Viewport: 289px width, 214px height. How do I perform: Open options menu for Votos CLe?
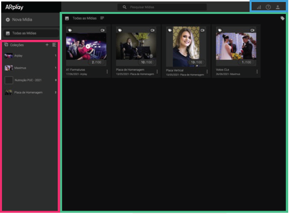[257, 72]
